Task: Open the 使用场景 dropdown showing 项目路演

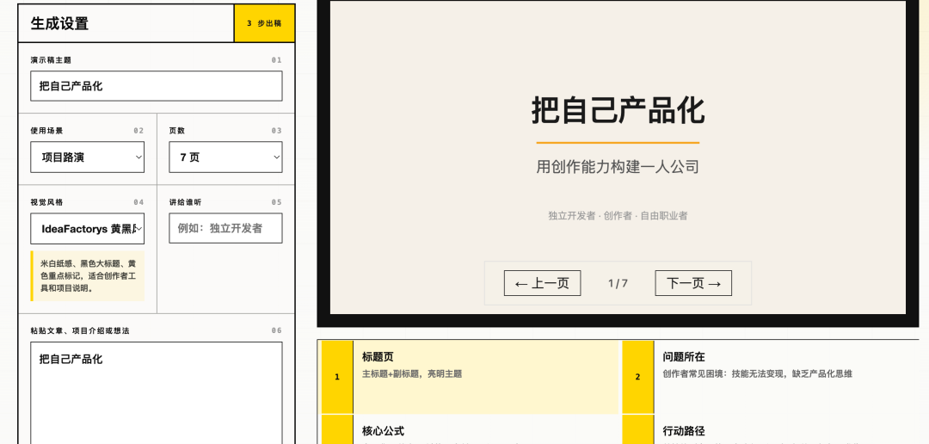Action: [87, 157]
